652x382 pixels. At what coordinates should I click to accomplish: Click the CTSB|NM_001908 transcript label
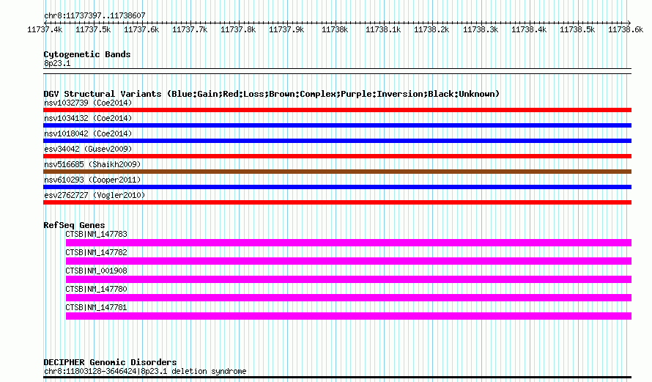click(x=97, y=271)
